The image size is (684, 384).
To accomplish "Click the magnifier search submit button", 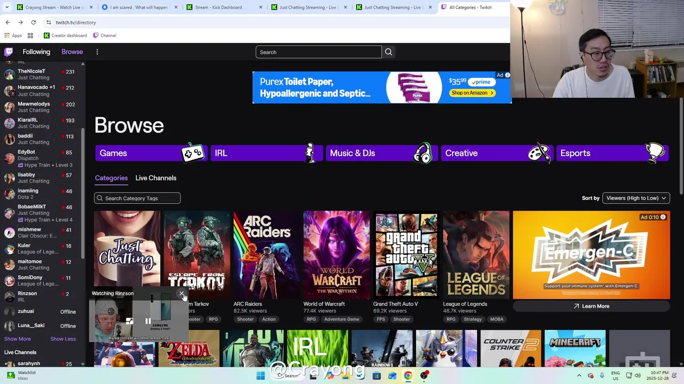I will [x=388, y=52].
